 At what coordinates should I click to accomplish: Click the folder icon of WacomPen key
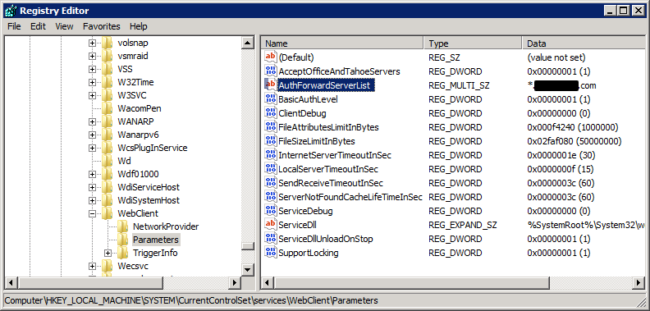pyautogui.click(x=108, y=108)
